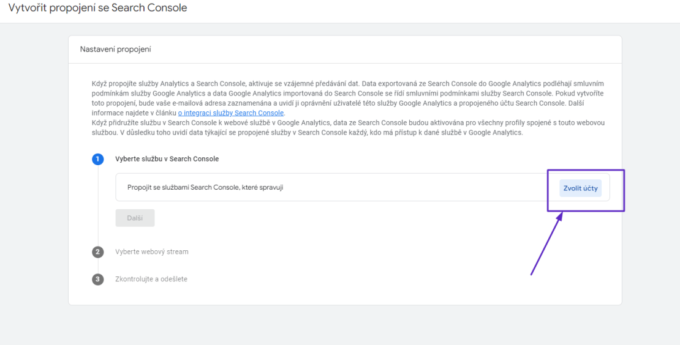This screenshot has width=680, height=345.
Task: Click the 'Nastavení propojení' card header
Action: [115, 50]
